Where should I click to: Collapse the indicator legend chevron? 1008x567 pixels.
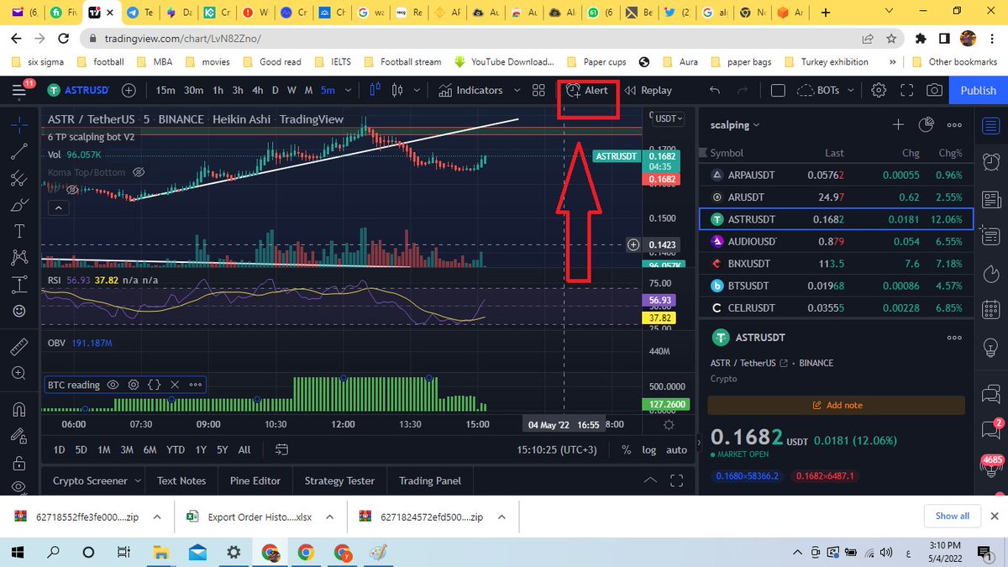point(57,207)
